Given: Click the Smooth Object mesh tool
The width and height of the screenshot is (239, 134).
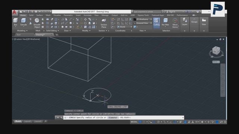Looking at the screenshot, I should click(x=37, y=23).
